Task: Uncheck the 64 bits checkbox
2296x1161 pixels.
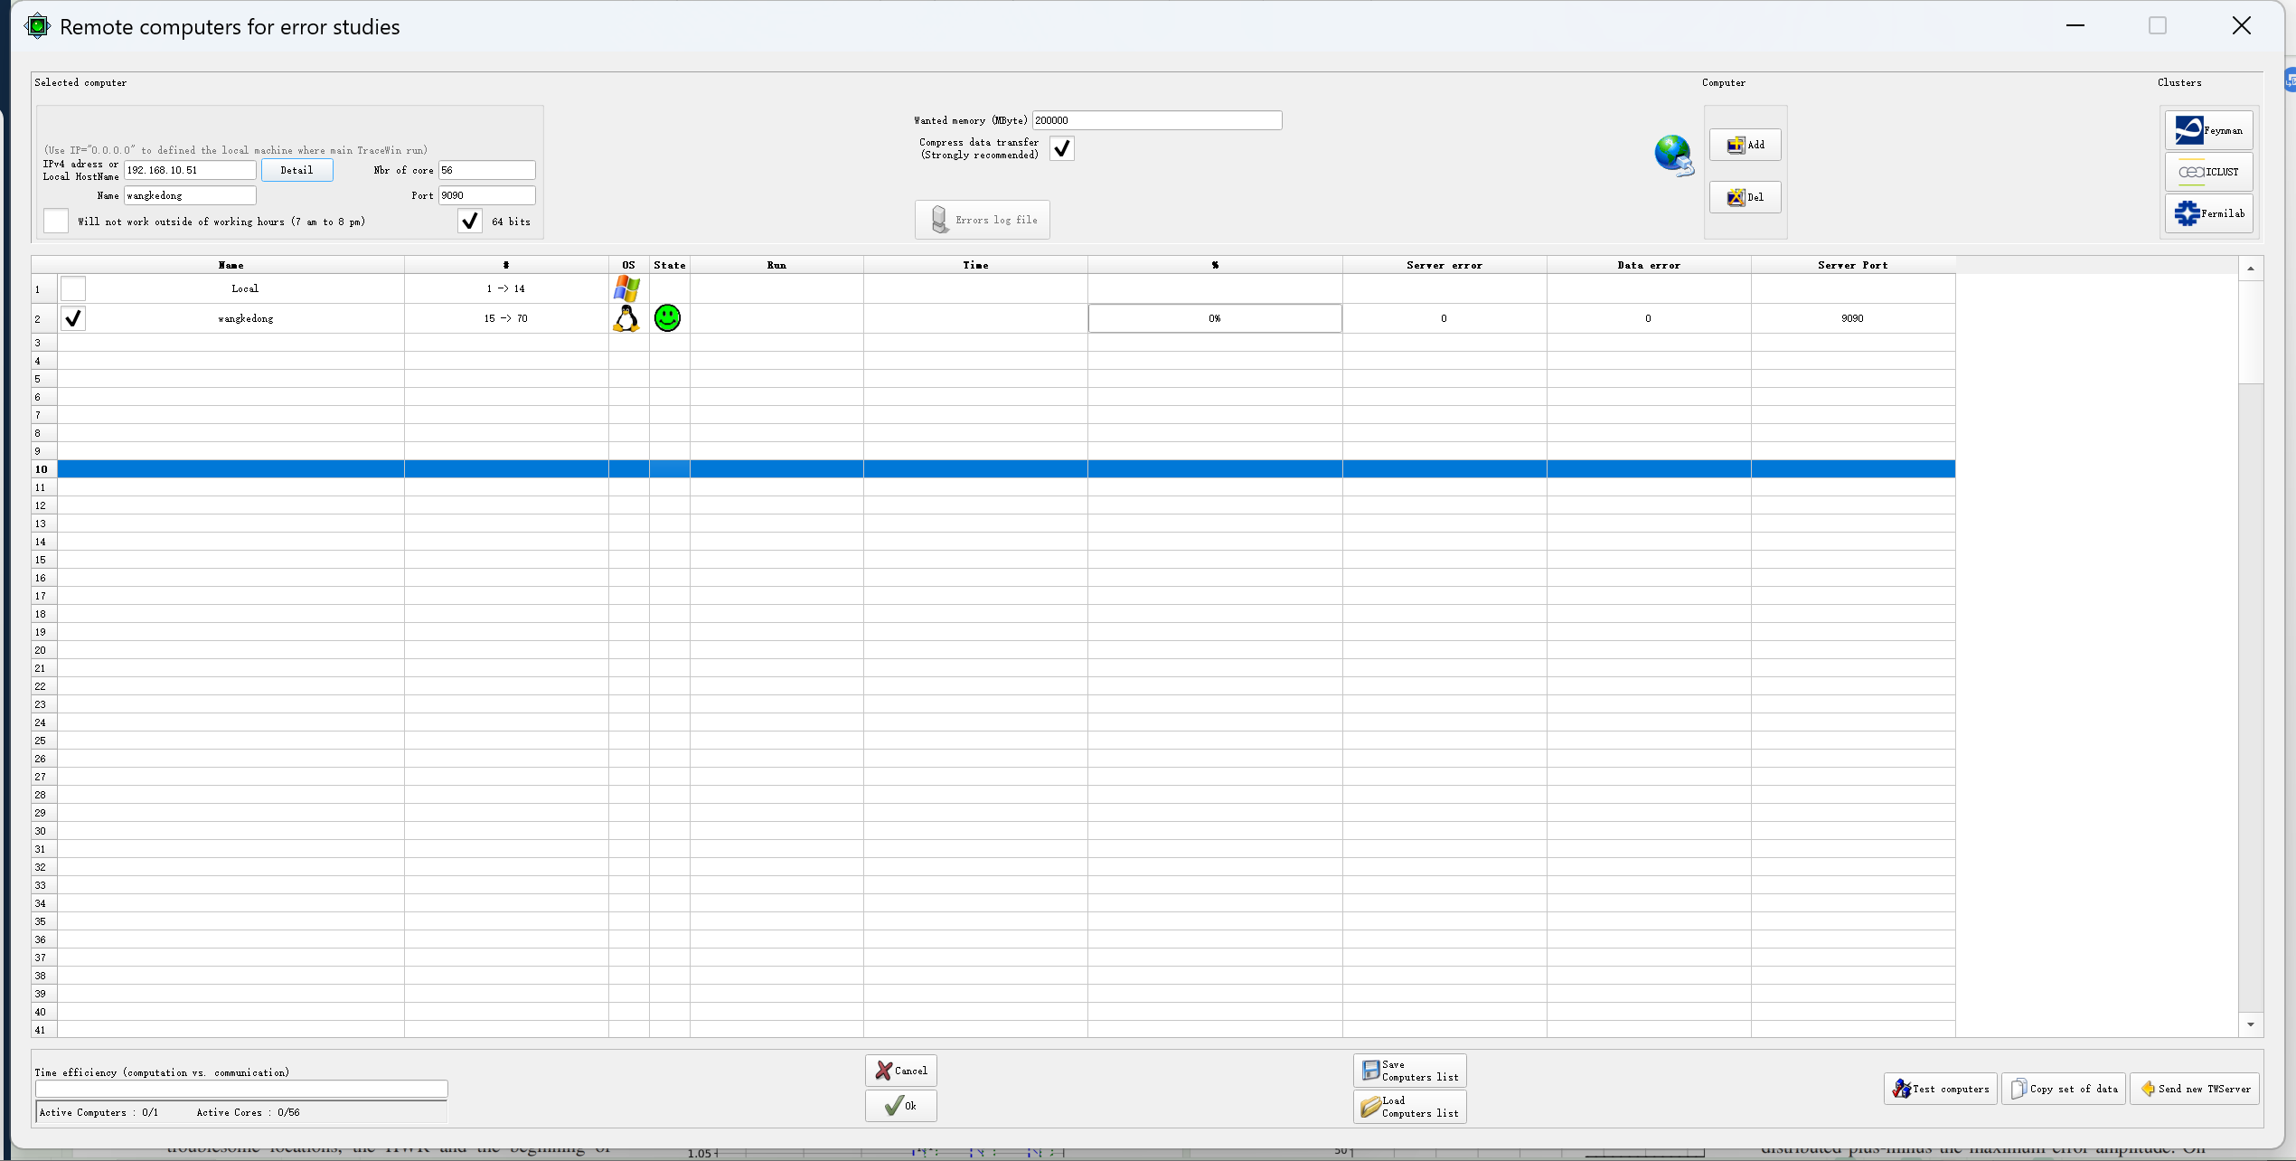Action: point(469,222)
